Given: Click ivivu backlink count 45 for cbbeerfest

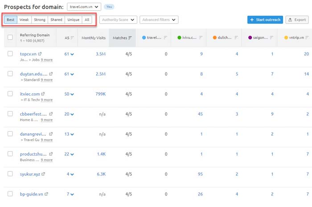Looking at the screenshot, I should tap(200, 114).
